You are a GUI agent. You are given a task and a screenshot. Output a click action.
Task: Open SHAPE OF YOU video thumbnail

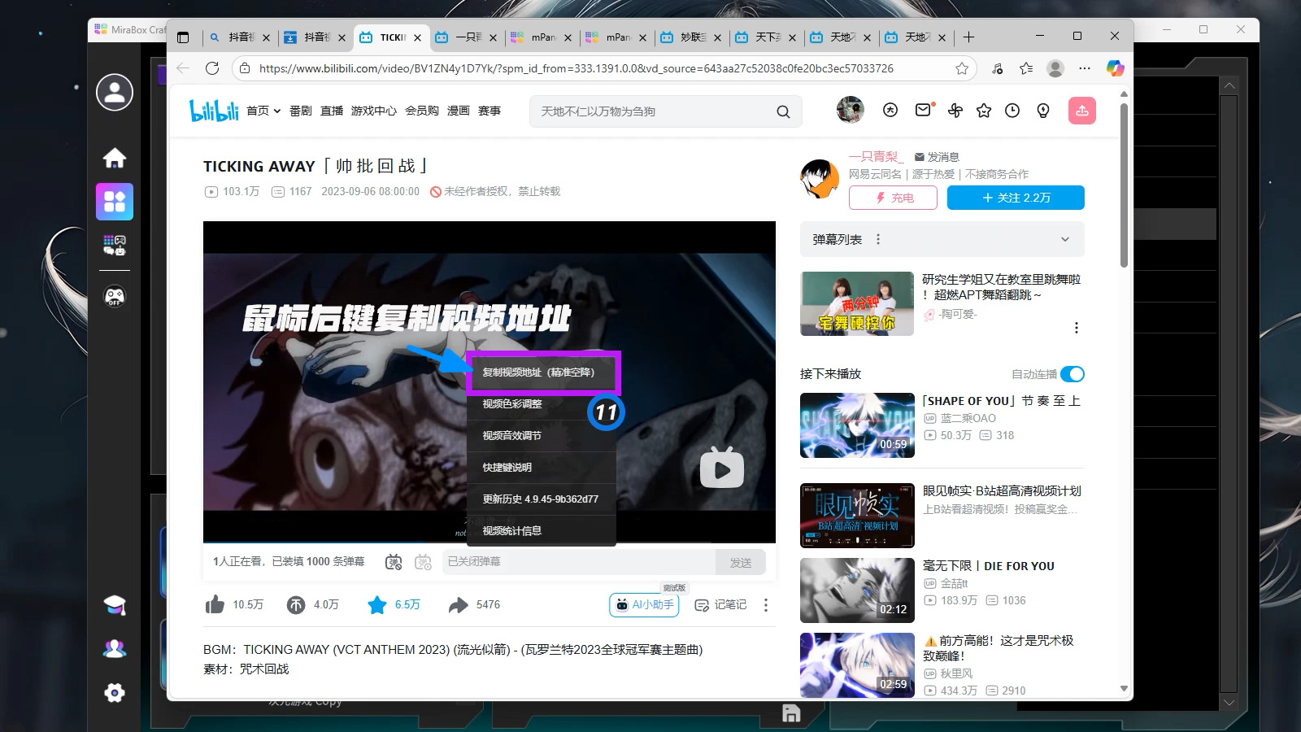coord(857,425)
